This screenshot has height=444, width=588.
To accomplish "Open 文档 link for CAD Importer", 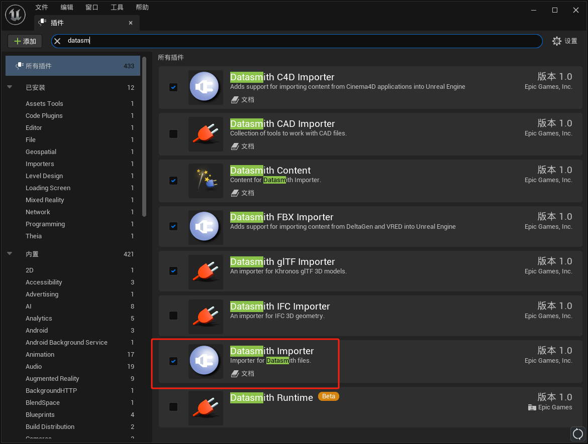I will 247,146.
